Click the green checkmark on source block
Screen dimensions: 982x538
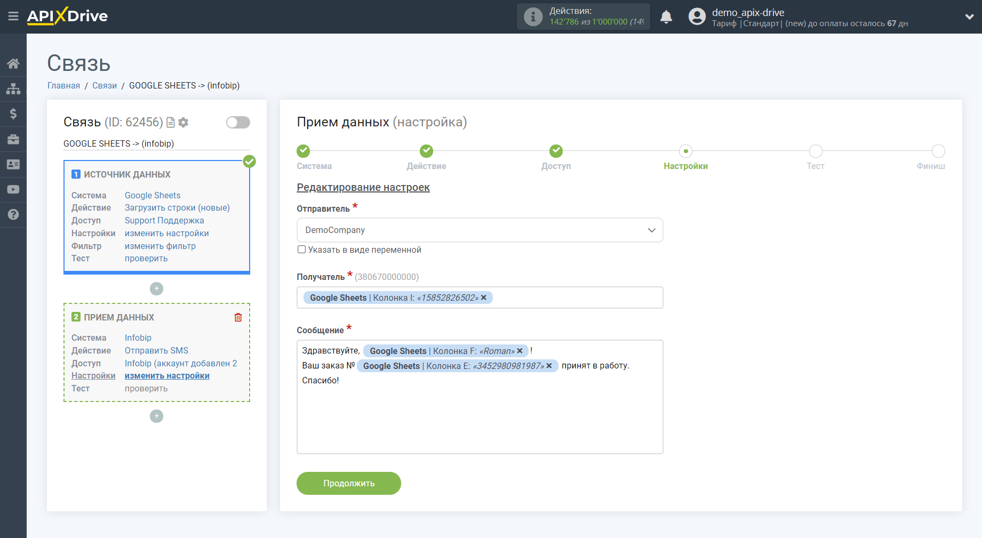click(x=250, y=162)
